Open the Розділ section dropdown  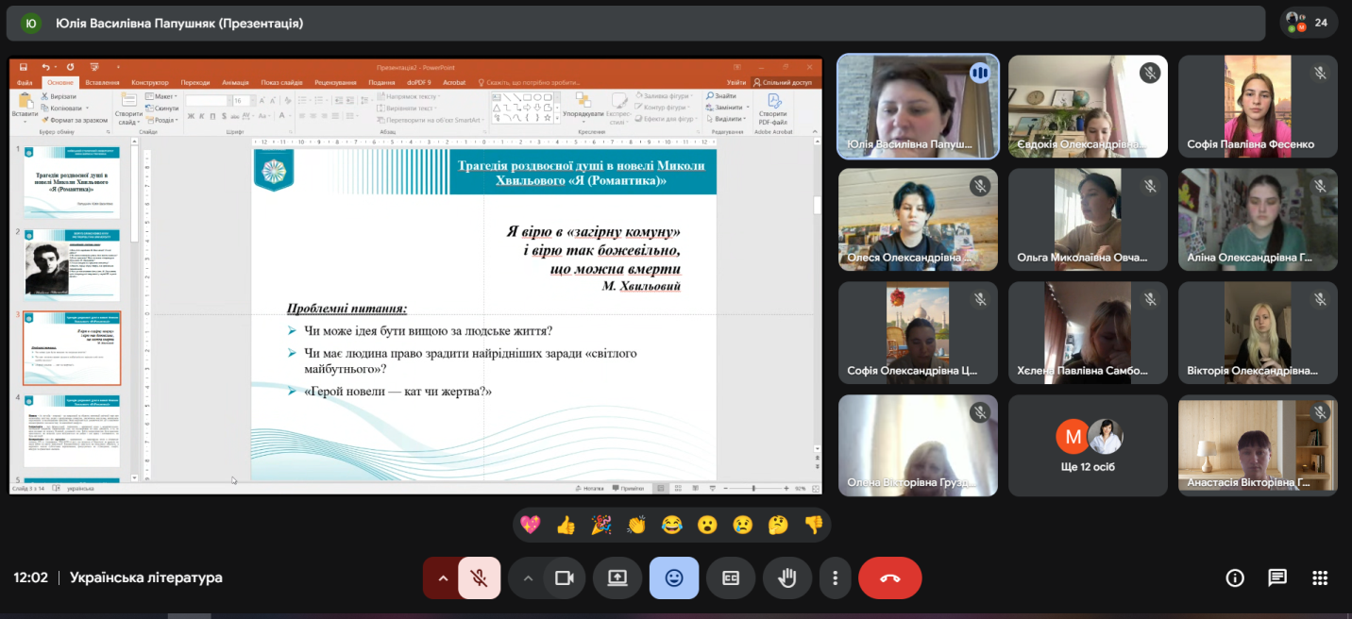(162, 120)
